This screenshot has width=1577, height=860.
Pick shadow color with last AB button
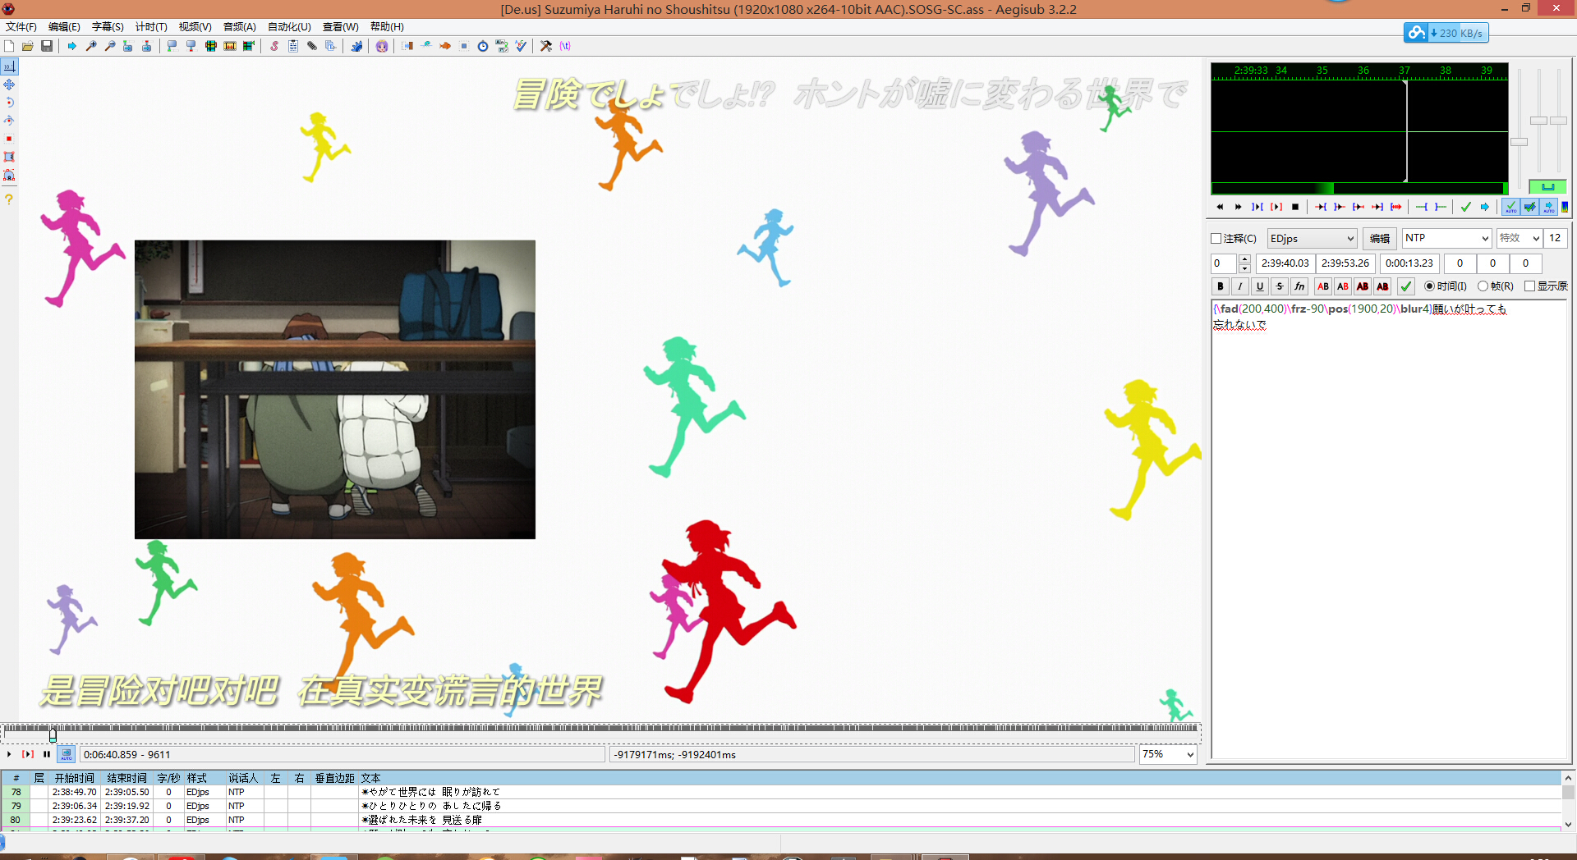1383,286
